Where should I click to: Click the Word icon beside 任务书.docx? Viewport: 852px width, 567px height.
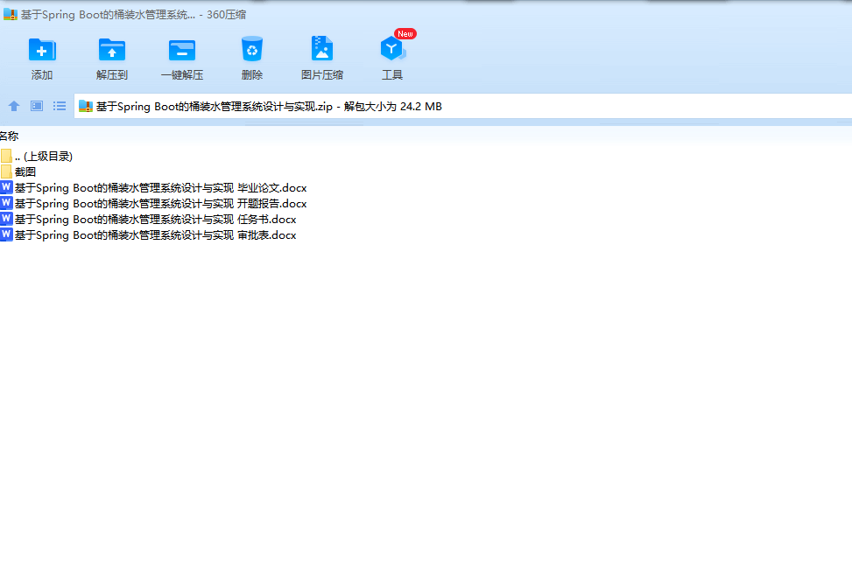6,219
